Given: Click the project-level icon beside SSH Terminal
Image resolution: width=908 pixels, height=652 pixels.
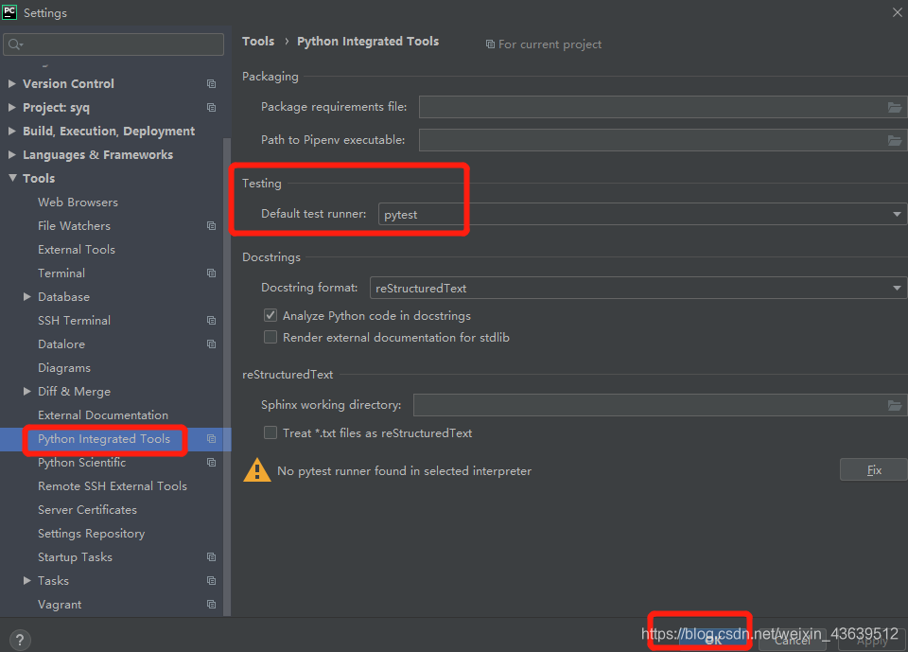Looking at the screenshot, I should click(211, 321).
